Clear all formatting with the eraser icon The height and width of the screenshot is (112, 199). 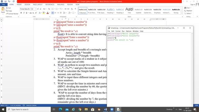(49, 9)
